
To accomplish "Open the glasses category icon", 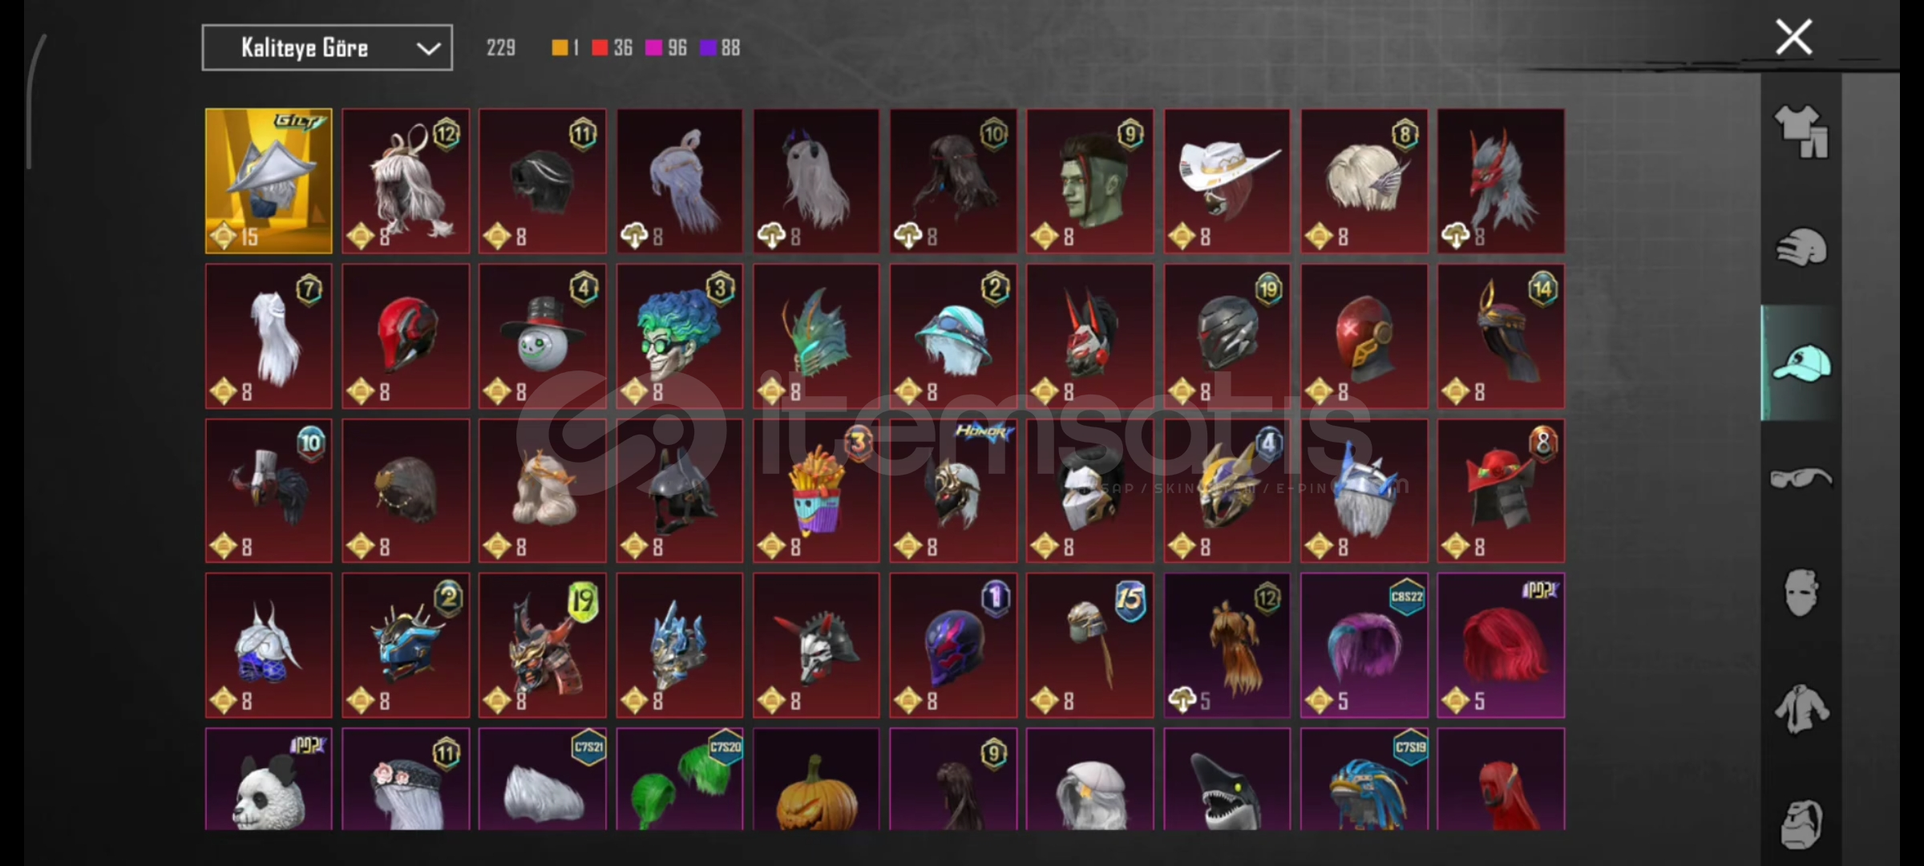I will tap(1801, 479).
